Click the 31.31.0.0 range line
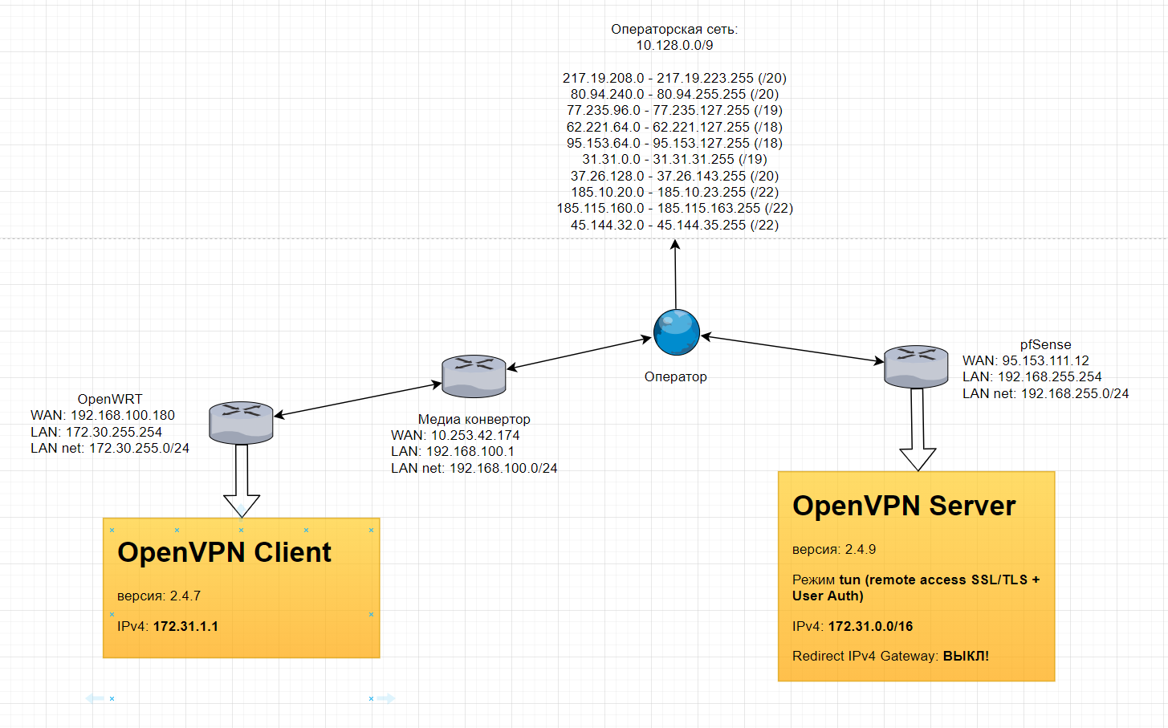Viewport: 1168px width, 728px height. pos(674,159)
